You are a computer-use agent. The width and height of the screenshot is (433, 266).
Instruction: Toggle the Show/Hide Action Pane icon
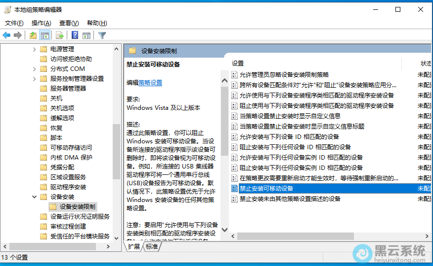pyautogui.click(x=87, y=35)
